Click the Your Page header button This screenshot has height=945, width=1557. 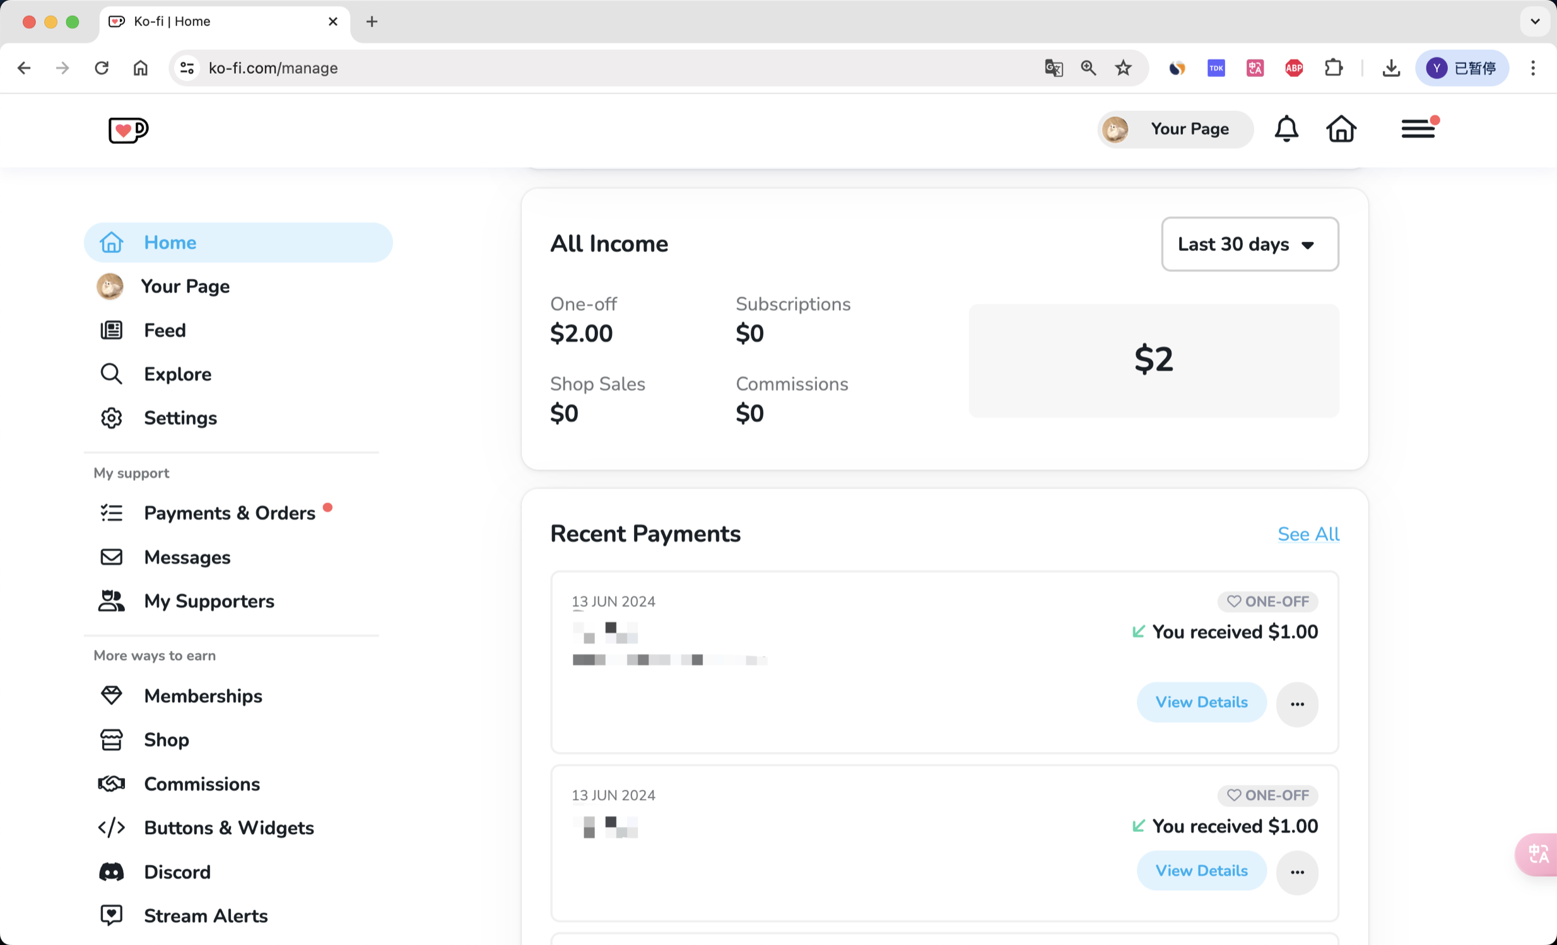click(x=1175, y=129)
